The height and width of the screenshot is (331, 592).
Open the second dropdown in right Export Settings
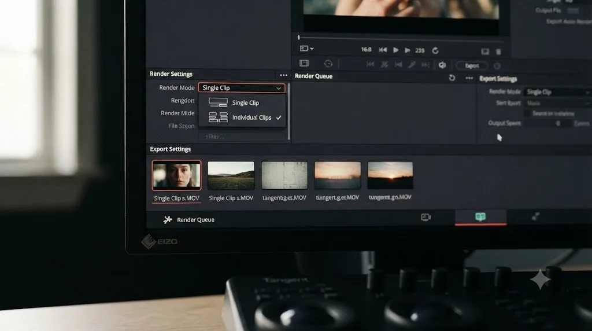click(557, 103)
